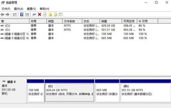171x108 pixels.
Task: Click drive icon beside 磁盘 0 磁盘分区 4
Action: pos(2,38)
